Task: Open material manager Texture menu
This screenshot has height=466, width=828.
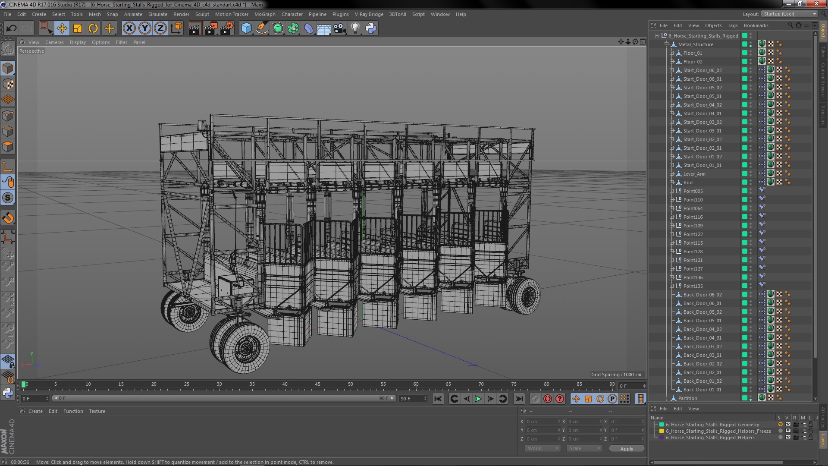Action: tap(97, 411)
